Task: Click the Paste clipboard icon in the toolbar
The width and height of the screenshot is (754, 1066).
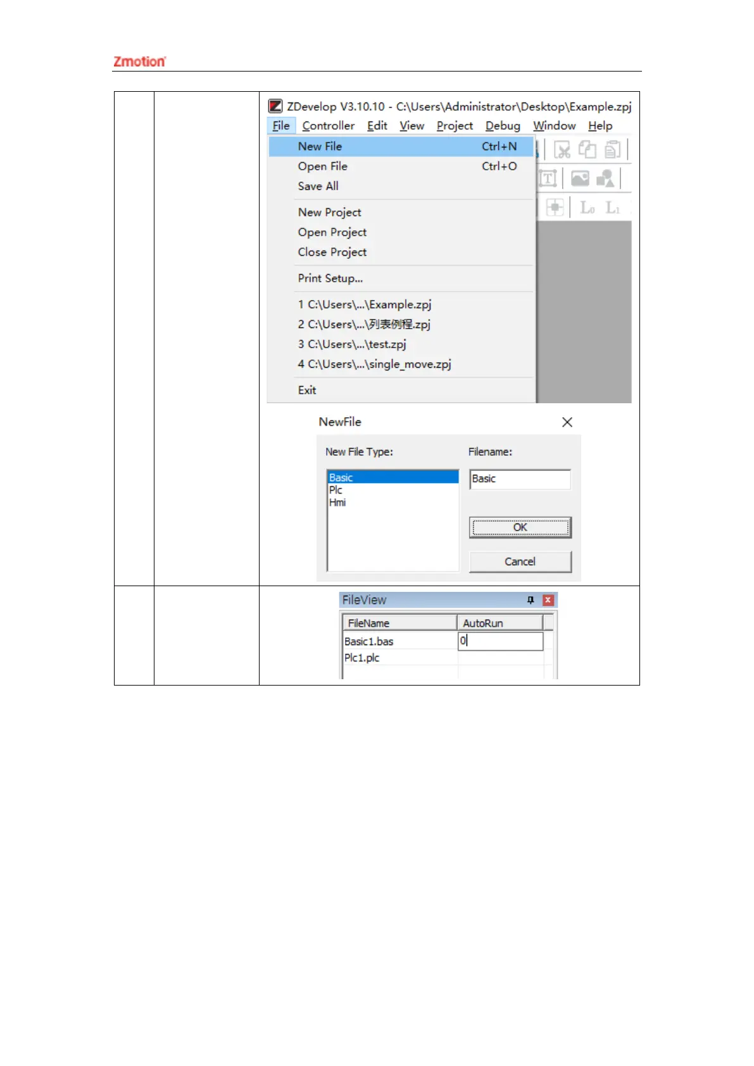Action: click(612, 149)
